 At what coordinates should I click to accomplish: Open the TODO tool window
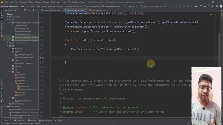tap(8, 120)
